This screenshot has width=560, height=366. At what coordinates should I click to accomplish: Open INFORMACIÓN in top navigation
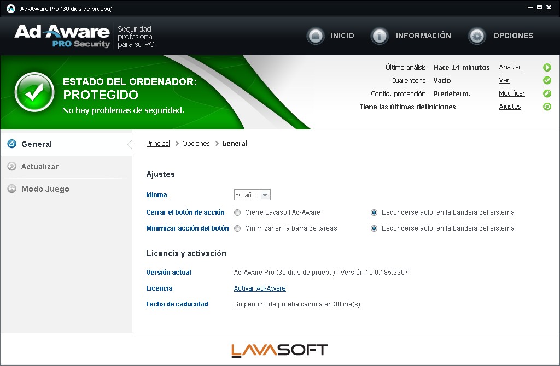tap(423, 36)
